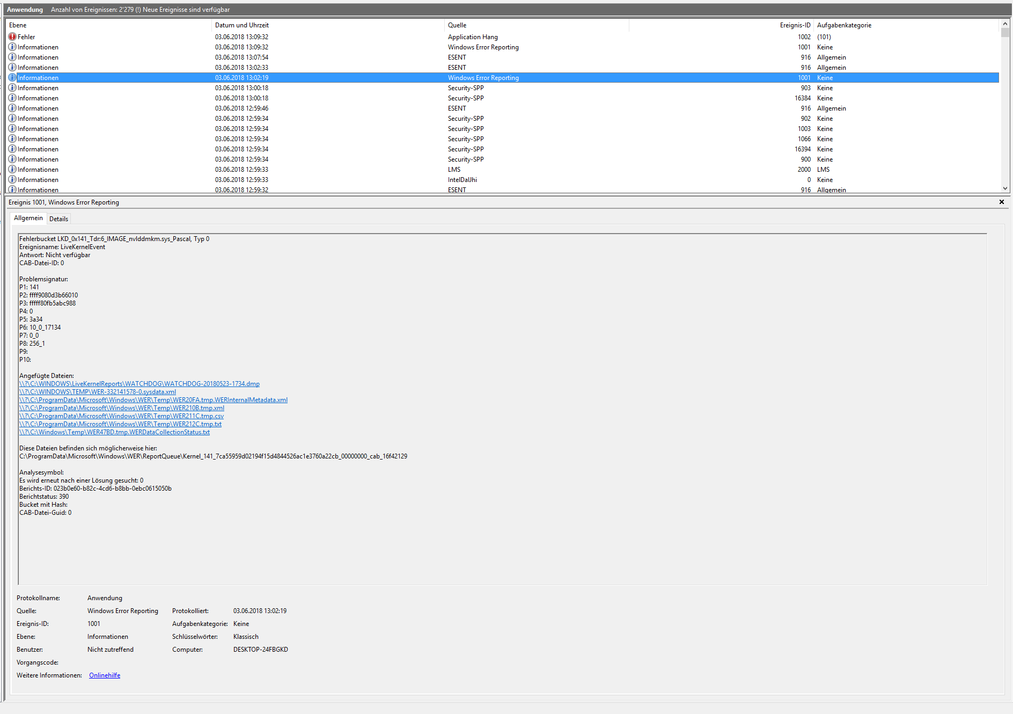Open the WER211C.tmp.csv link
The image size is (1013, 714).
coord(122,416)
